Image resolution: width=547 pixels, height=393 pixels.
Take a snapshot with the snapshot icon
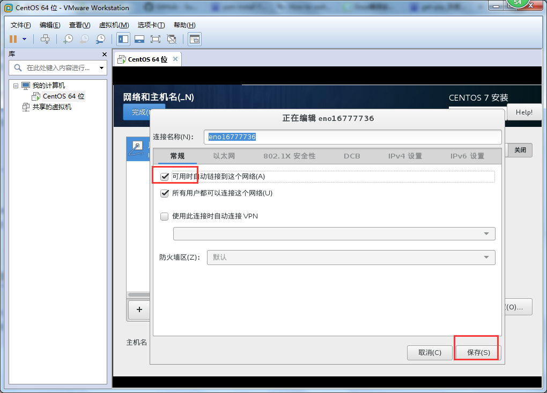tap(68, 39)
